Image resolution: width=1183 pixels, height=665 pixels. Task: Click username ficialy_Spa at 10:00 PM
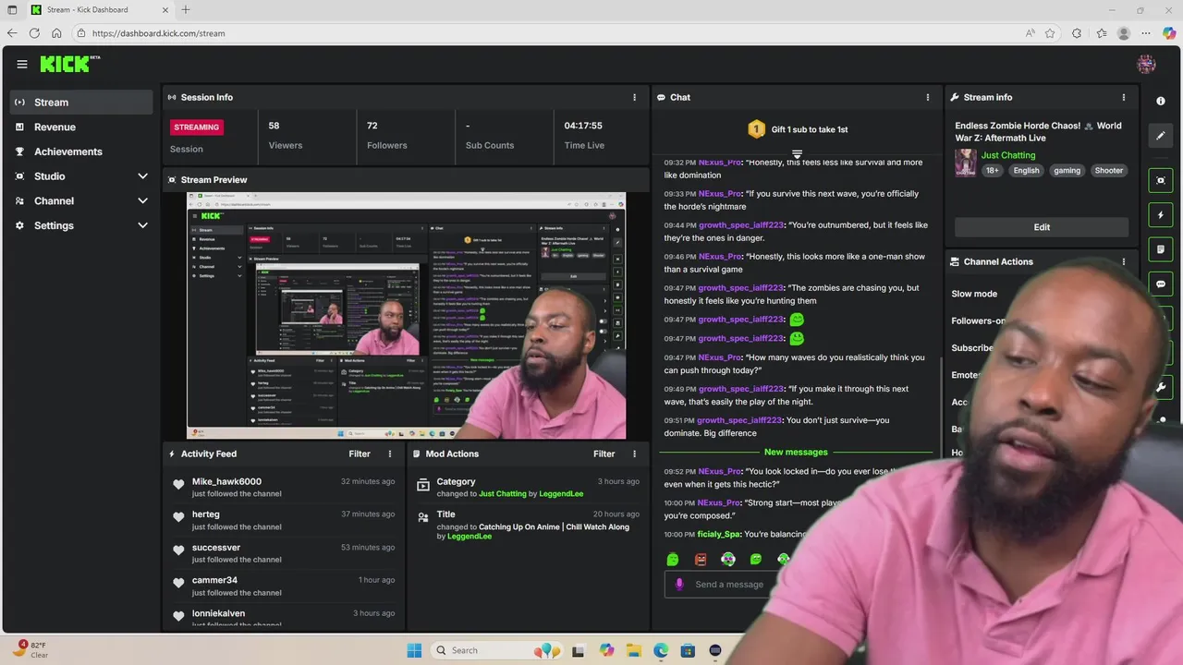coord(719,535)
